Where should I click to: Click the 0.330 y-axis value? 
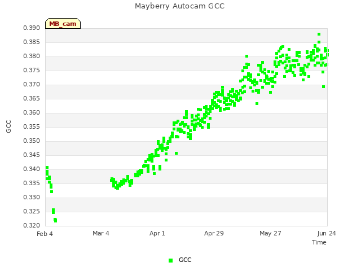click(x=32, y=197)
